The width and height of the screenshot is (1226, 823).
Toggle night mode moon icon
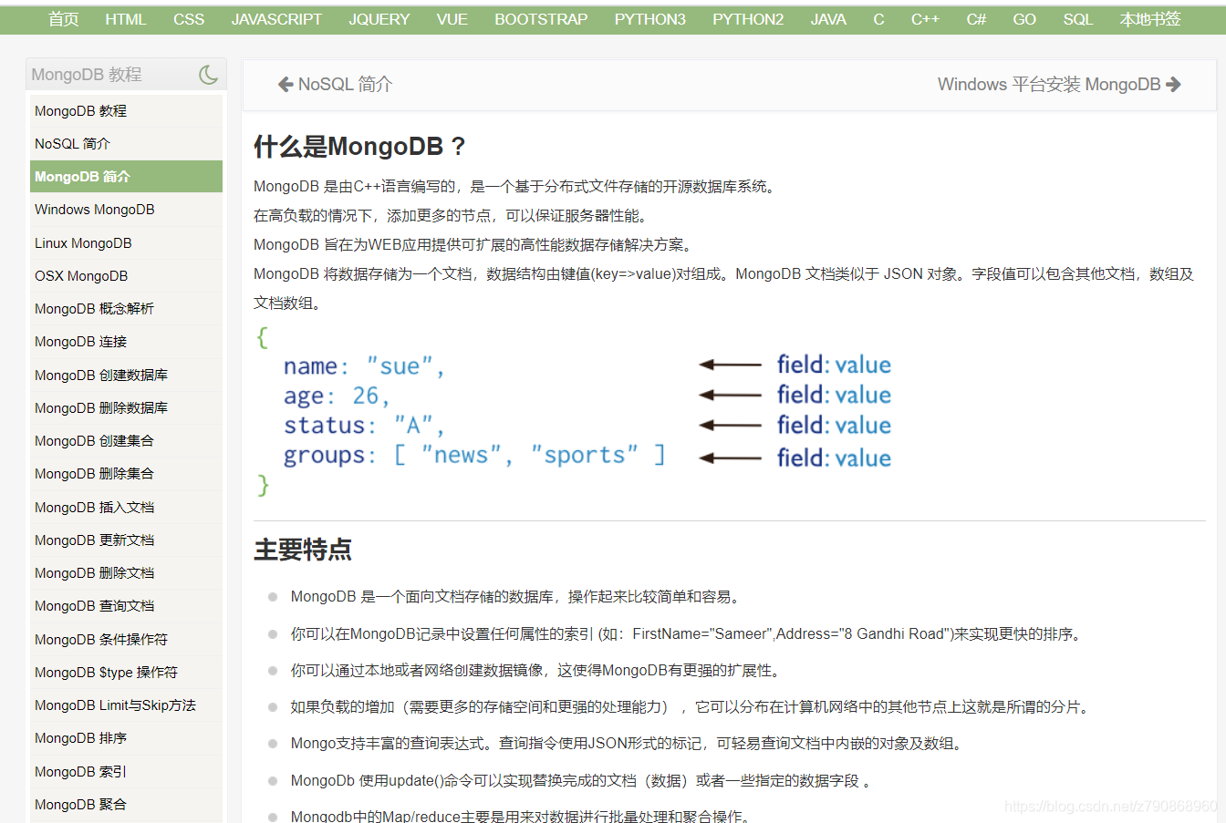209,75
